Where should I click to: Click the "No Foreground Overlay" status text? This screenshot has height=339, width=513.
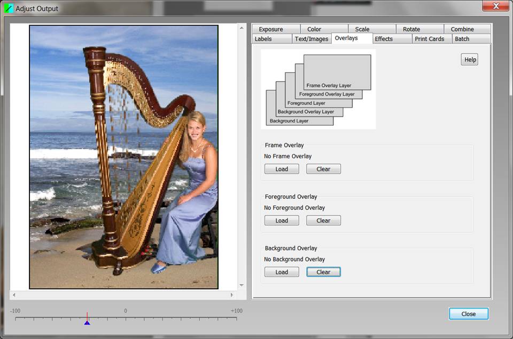294,208
